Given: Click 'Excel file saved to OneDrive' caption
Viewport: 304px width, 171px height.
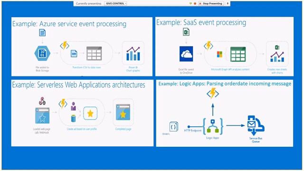Looking at the screenshot, I should [186, 71].
